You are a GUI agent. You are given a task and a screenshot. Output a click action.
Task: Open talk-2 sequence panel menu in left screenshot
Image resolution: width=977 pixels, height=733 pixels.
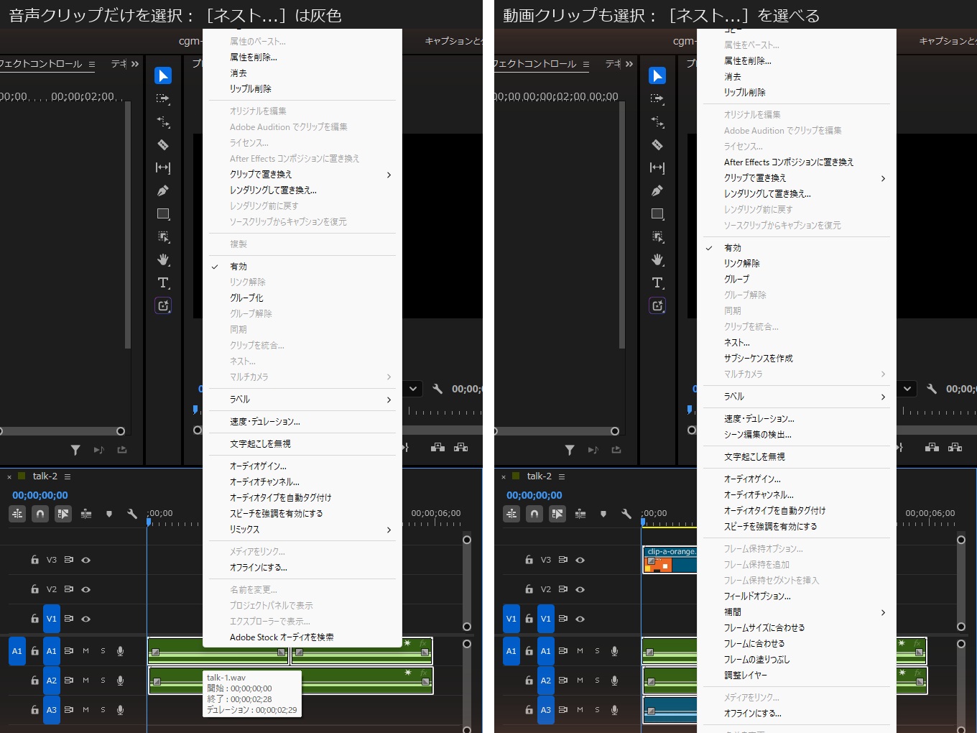pos(68,476)
